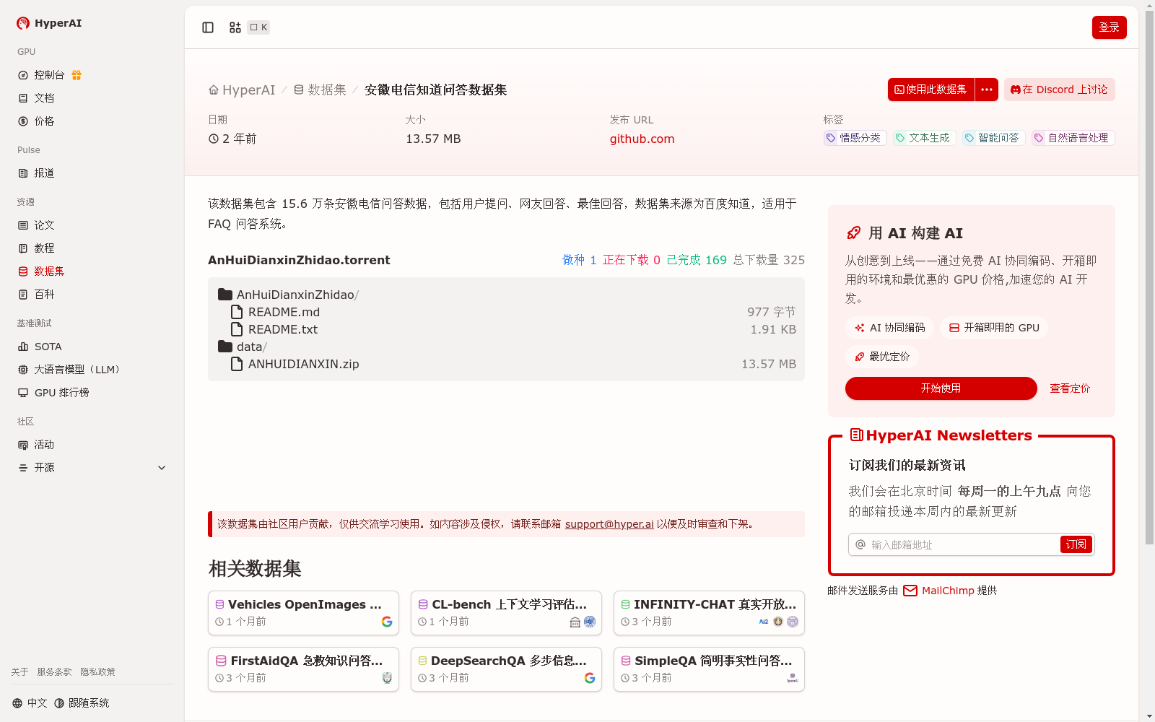This screenshot has width=1155, height=722.
Task: Click the gift icon beside 控制台
Action: [77, 75]
